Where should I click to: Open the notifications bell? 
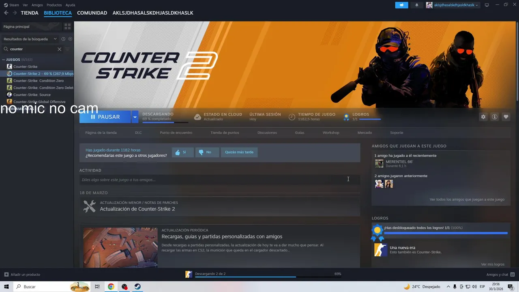(x=417, y=5)
